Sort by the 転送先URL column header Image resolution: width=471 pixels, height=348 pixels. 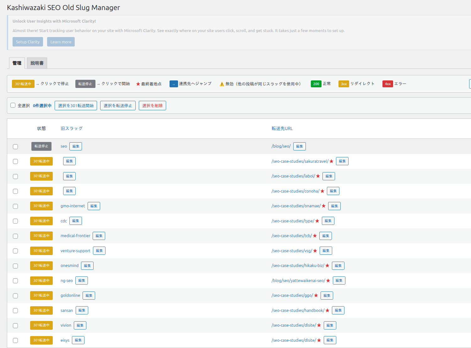pyautogui.click(x=282, y=128)
